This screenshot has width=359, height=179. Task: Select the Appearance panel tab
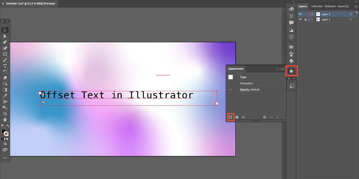coord(236,69)
